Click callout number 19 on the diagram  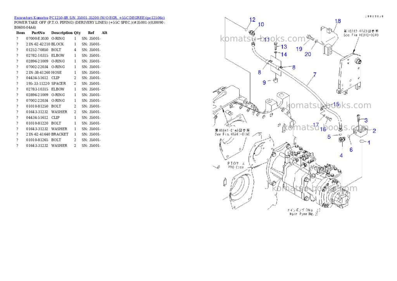coord(299,49)
